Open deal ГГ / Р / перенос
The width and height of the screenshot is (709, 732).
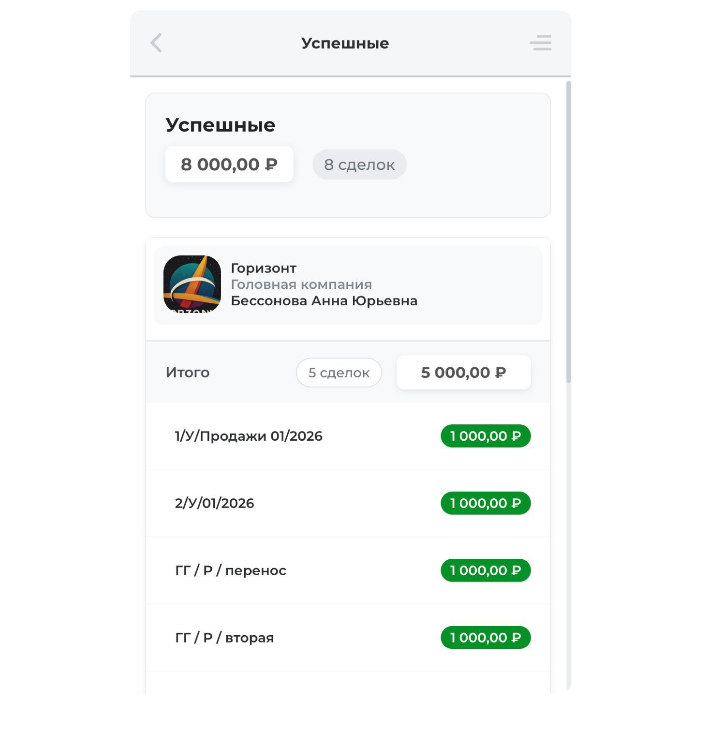click(x=231, y=570)
